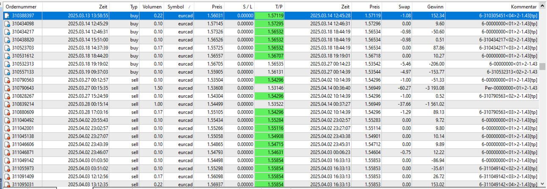Sort by the Ordernummer column header
The width and height of the screenshot is (547, 189).
coord(22,7)
